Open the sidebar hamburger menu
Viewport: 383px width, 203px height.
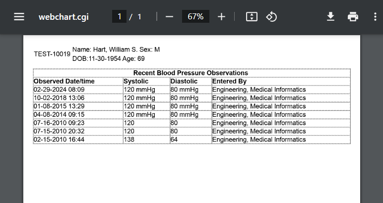click(x=19, y=17)
